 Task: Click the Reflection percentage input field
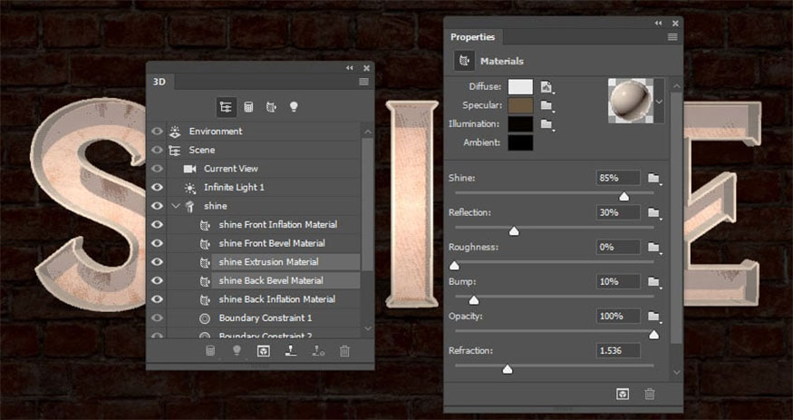(x=619, y=212)
